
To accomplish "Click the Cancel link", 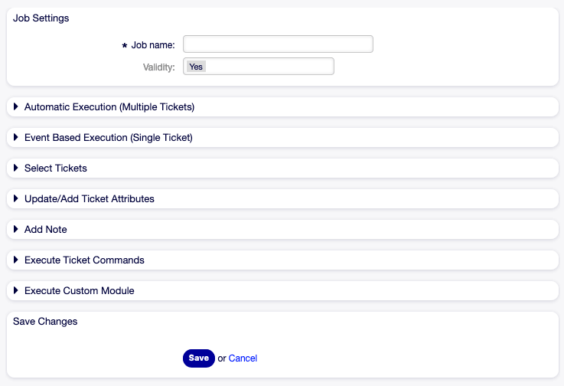I will click(243, 358).
